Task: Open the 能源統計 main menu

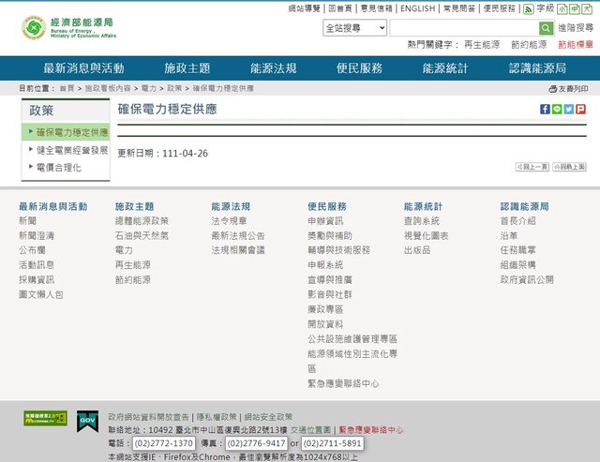Action: [x=444, y=68]
